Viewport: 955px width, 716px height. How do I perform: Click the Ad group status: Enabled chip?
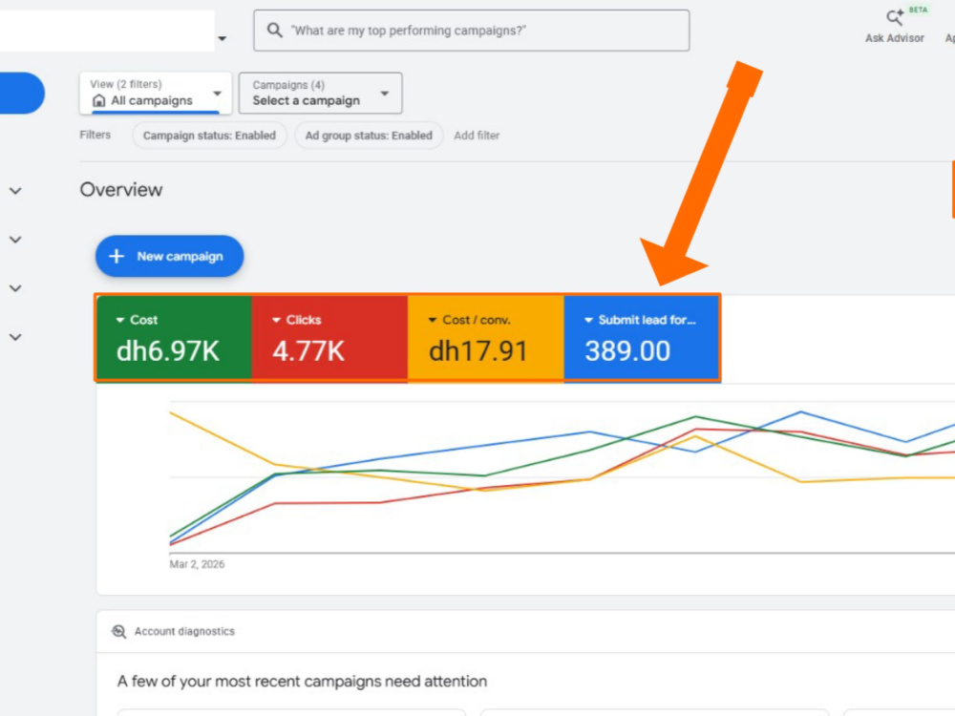pyautogui.click(x=369, y=136)
